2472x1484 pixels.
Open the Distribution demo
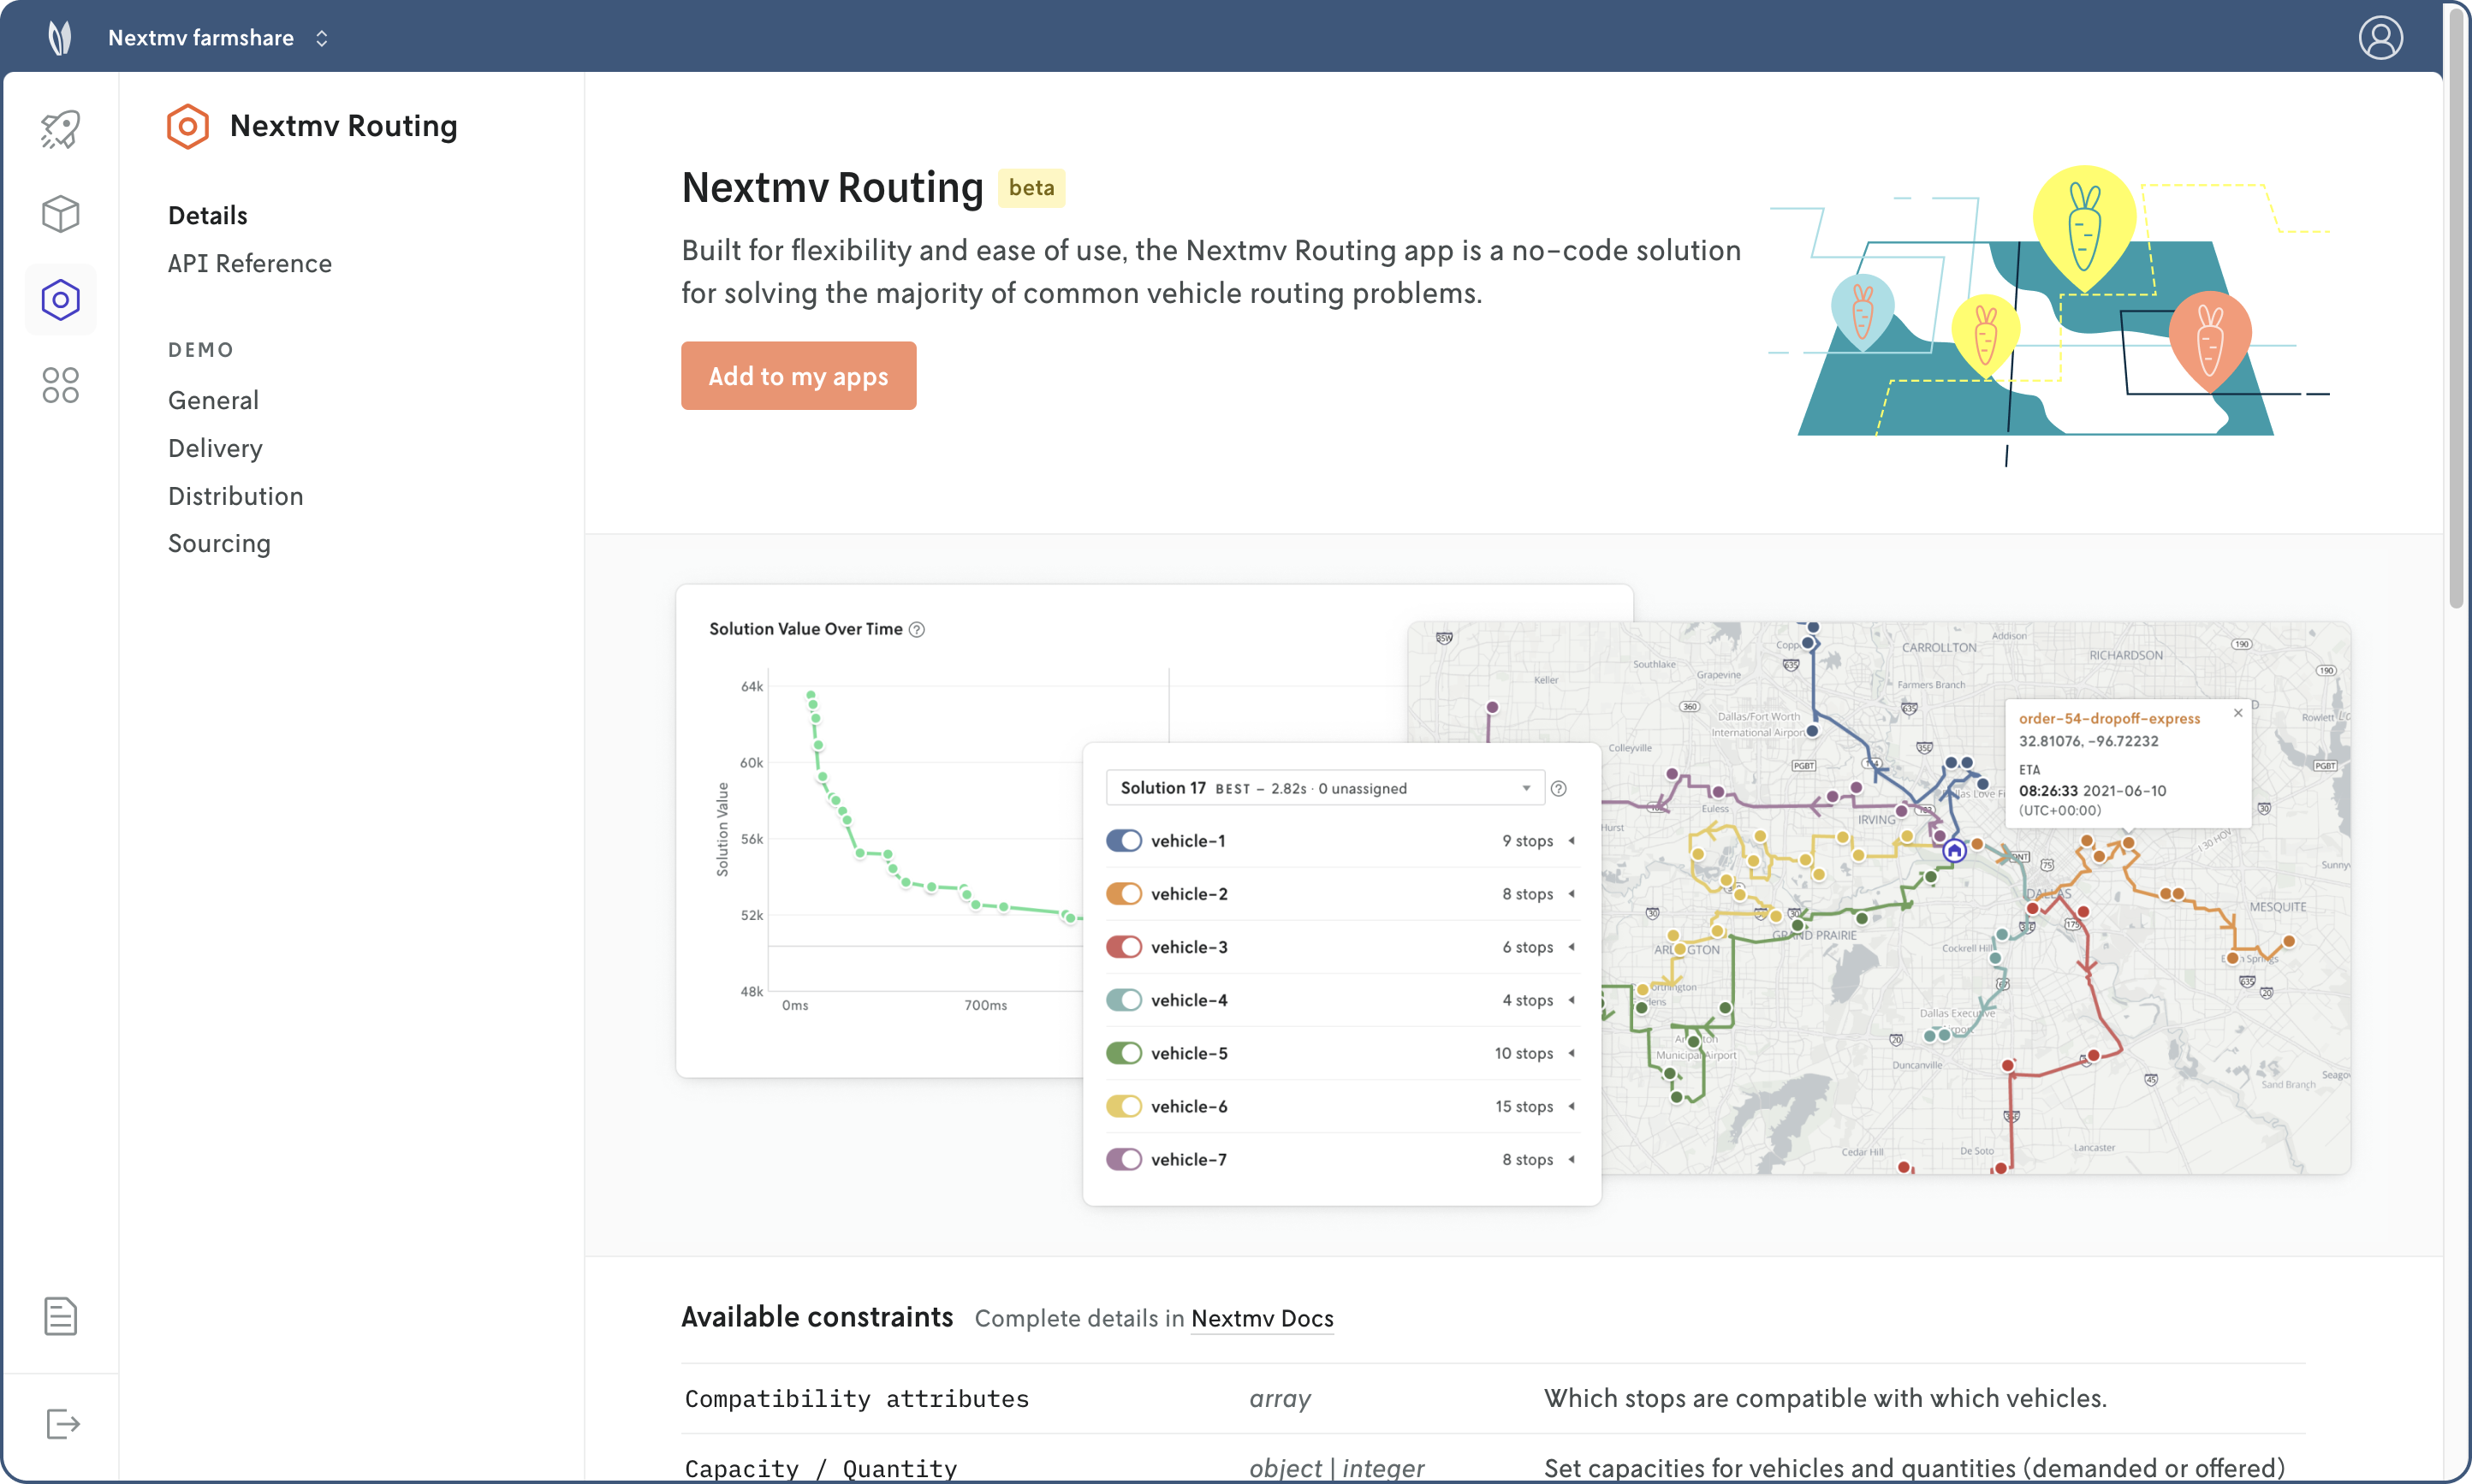(235, 496)
